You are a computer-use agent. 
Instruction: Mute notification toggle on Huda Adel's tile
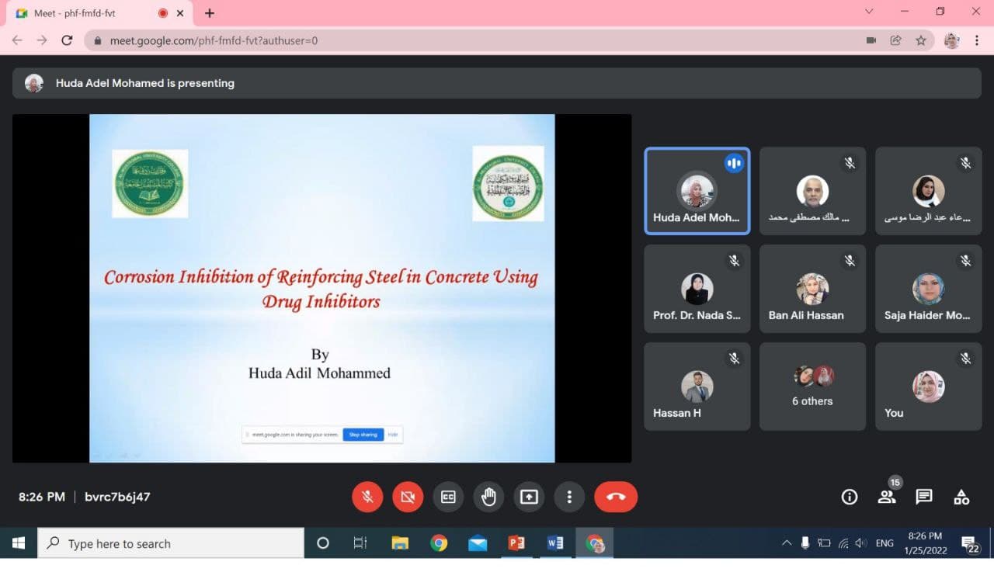(734, 163)
